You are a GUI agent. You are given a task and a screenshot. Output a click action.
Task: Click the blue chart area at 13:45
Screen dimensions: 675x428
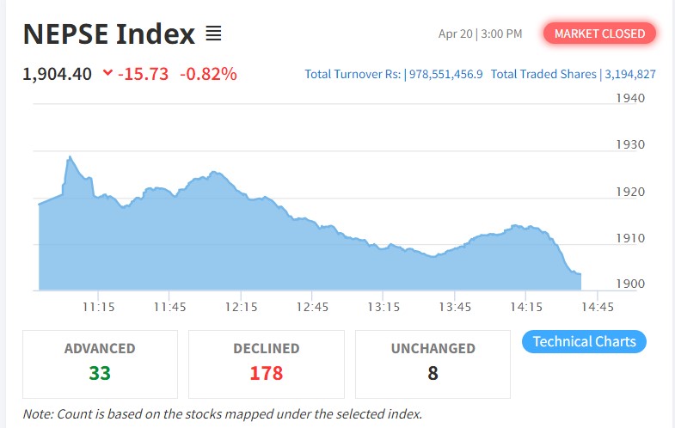point(455,271)
